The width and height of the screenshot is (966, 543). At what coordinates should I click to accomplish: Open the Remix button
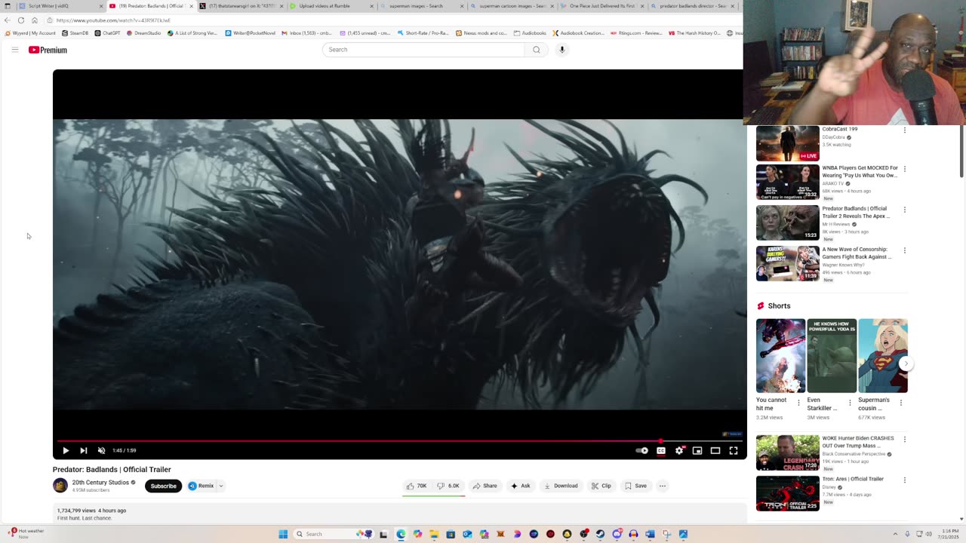click(x=202, y=486)
